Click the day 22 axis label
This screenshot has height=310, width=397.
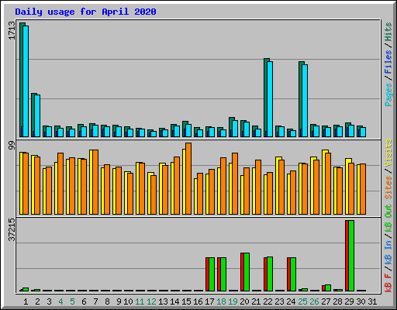[x=268, y=301]
